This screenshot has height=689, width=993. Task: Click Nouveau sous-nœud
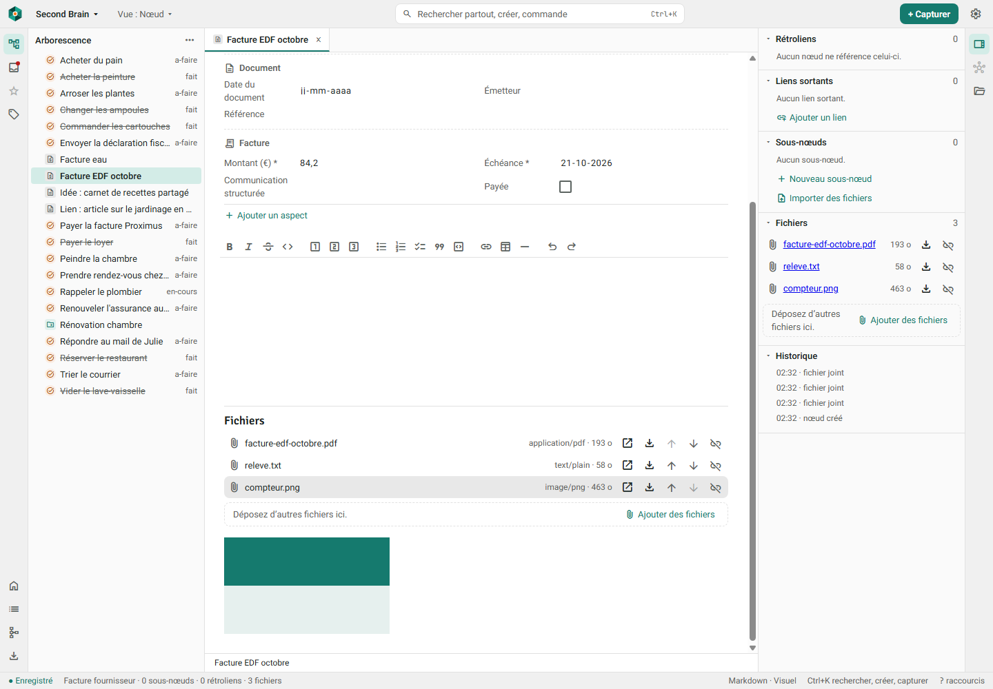(825, 179)
